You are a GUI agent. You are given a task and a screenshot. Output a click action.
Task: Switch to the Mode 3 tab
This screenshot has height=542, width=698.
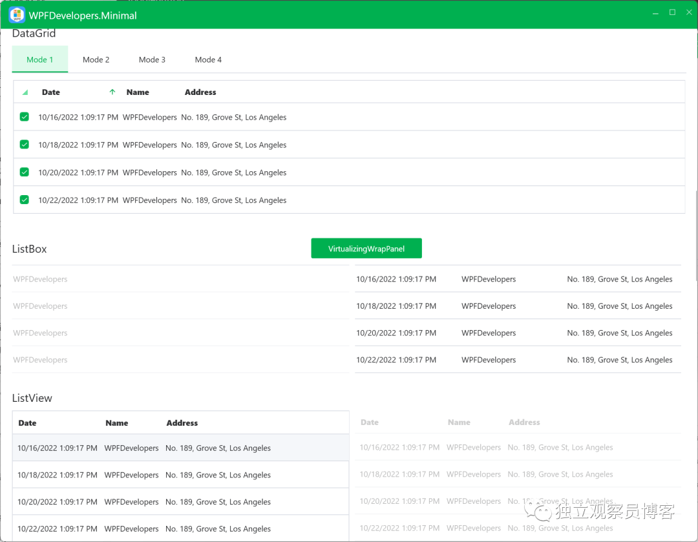pyautogui.click(x=153, y=59)
